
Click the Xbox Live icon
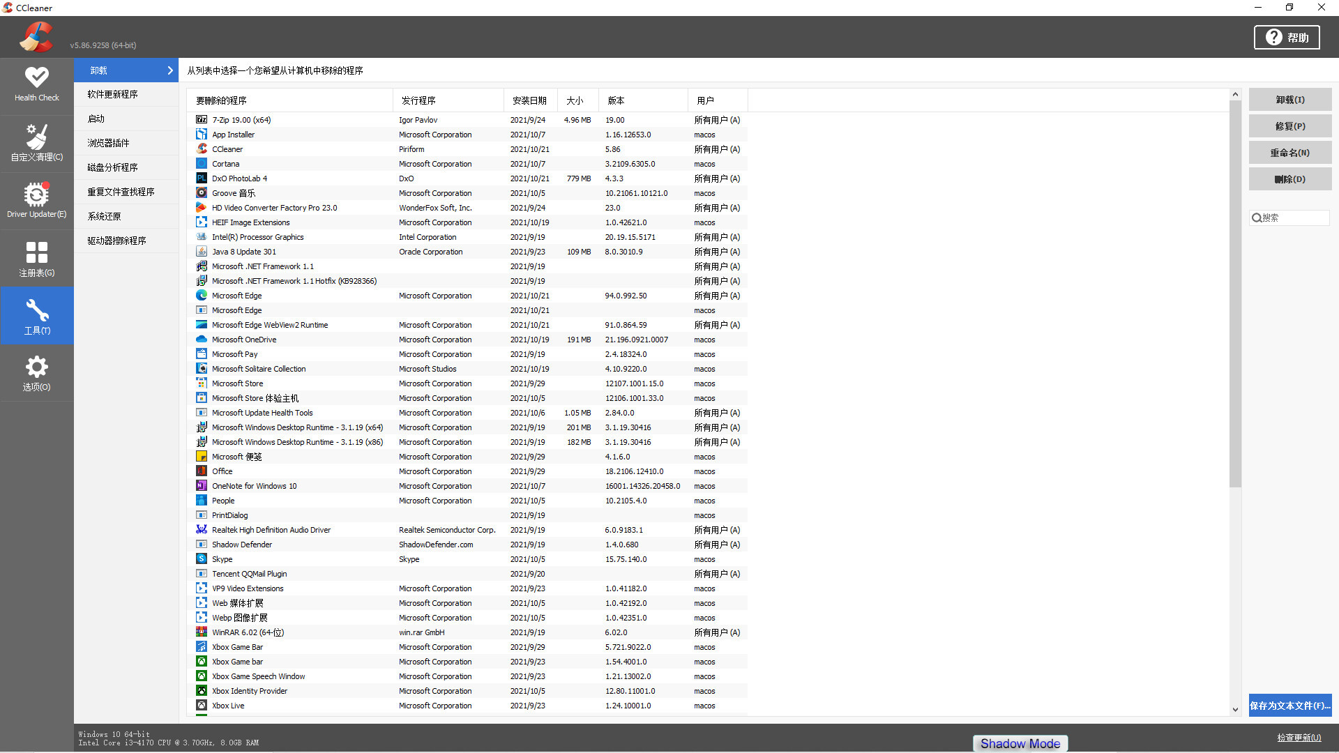tap(202, 706)
